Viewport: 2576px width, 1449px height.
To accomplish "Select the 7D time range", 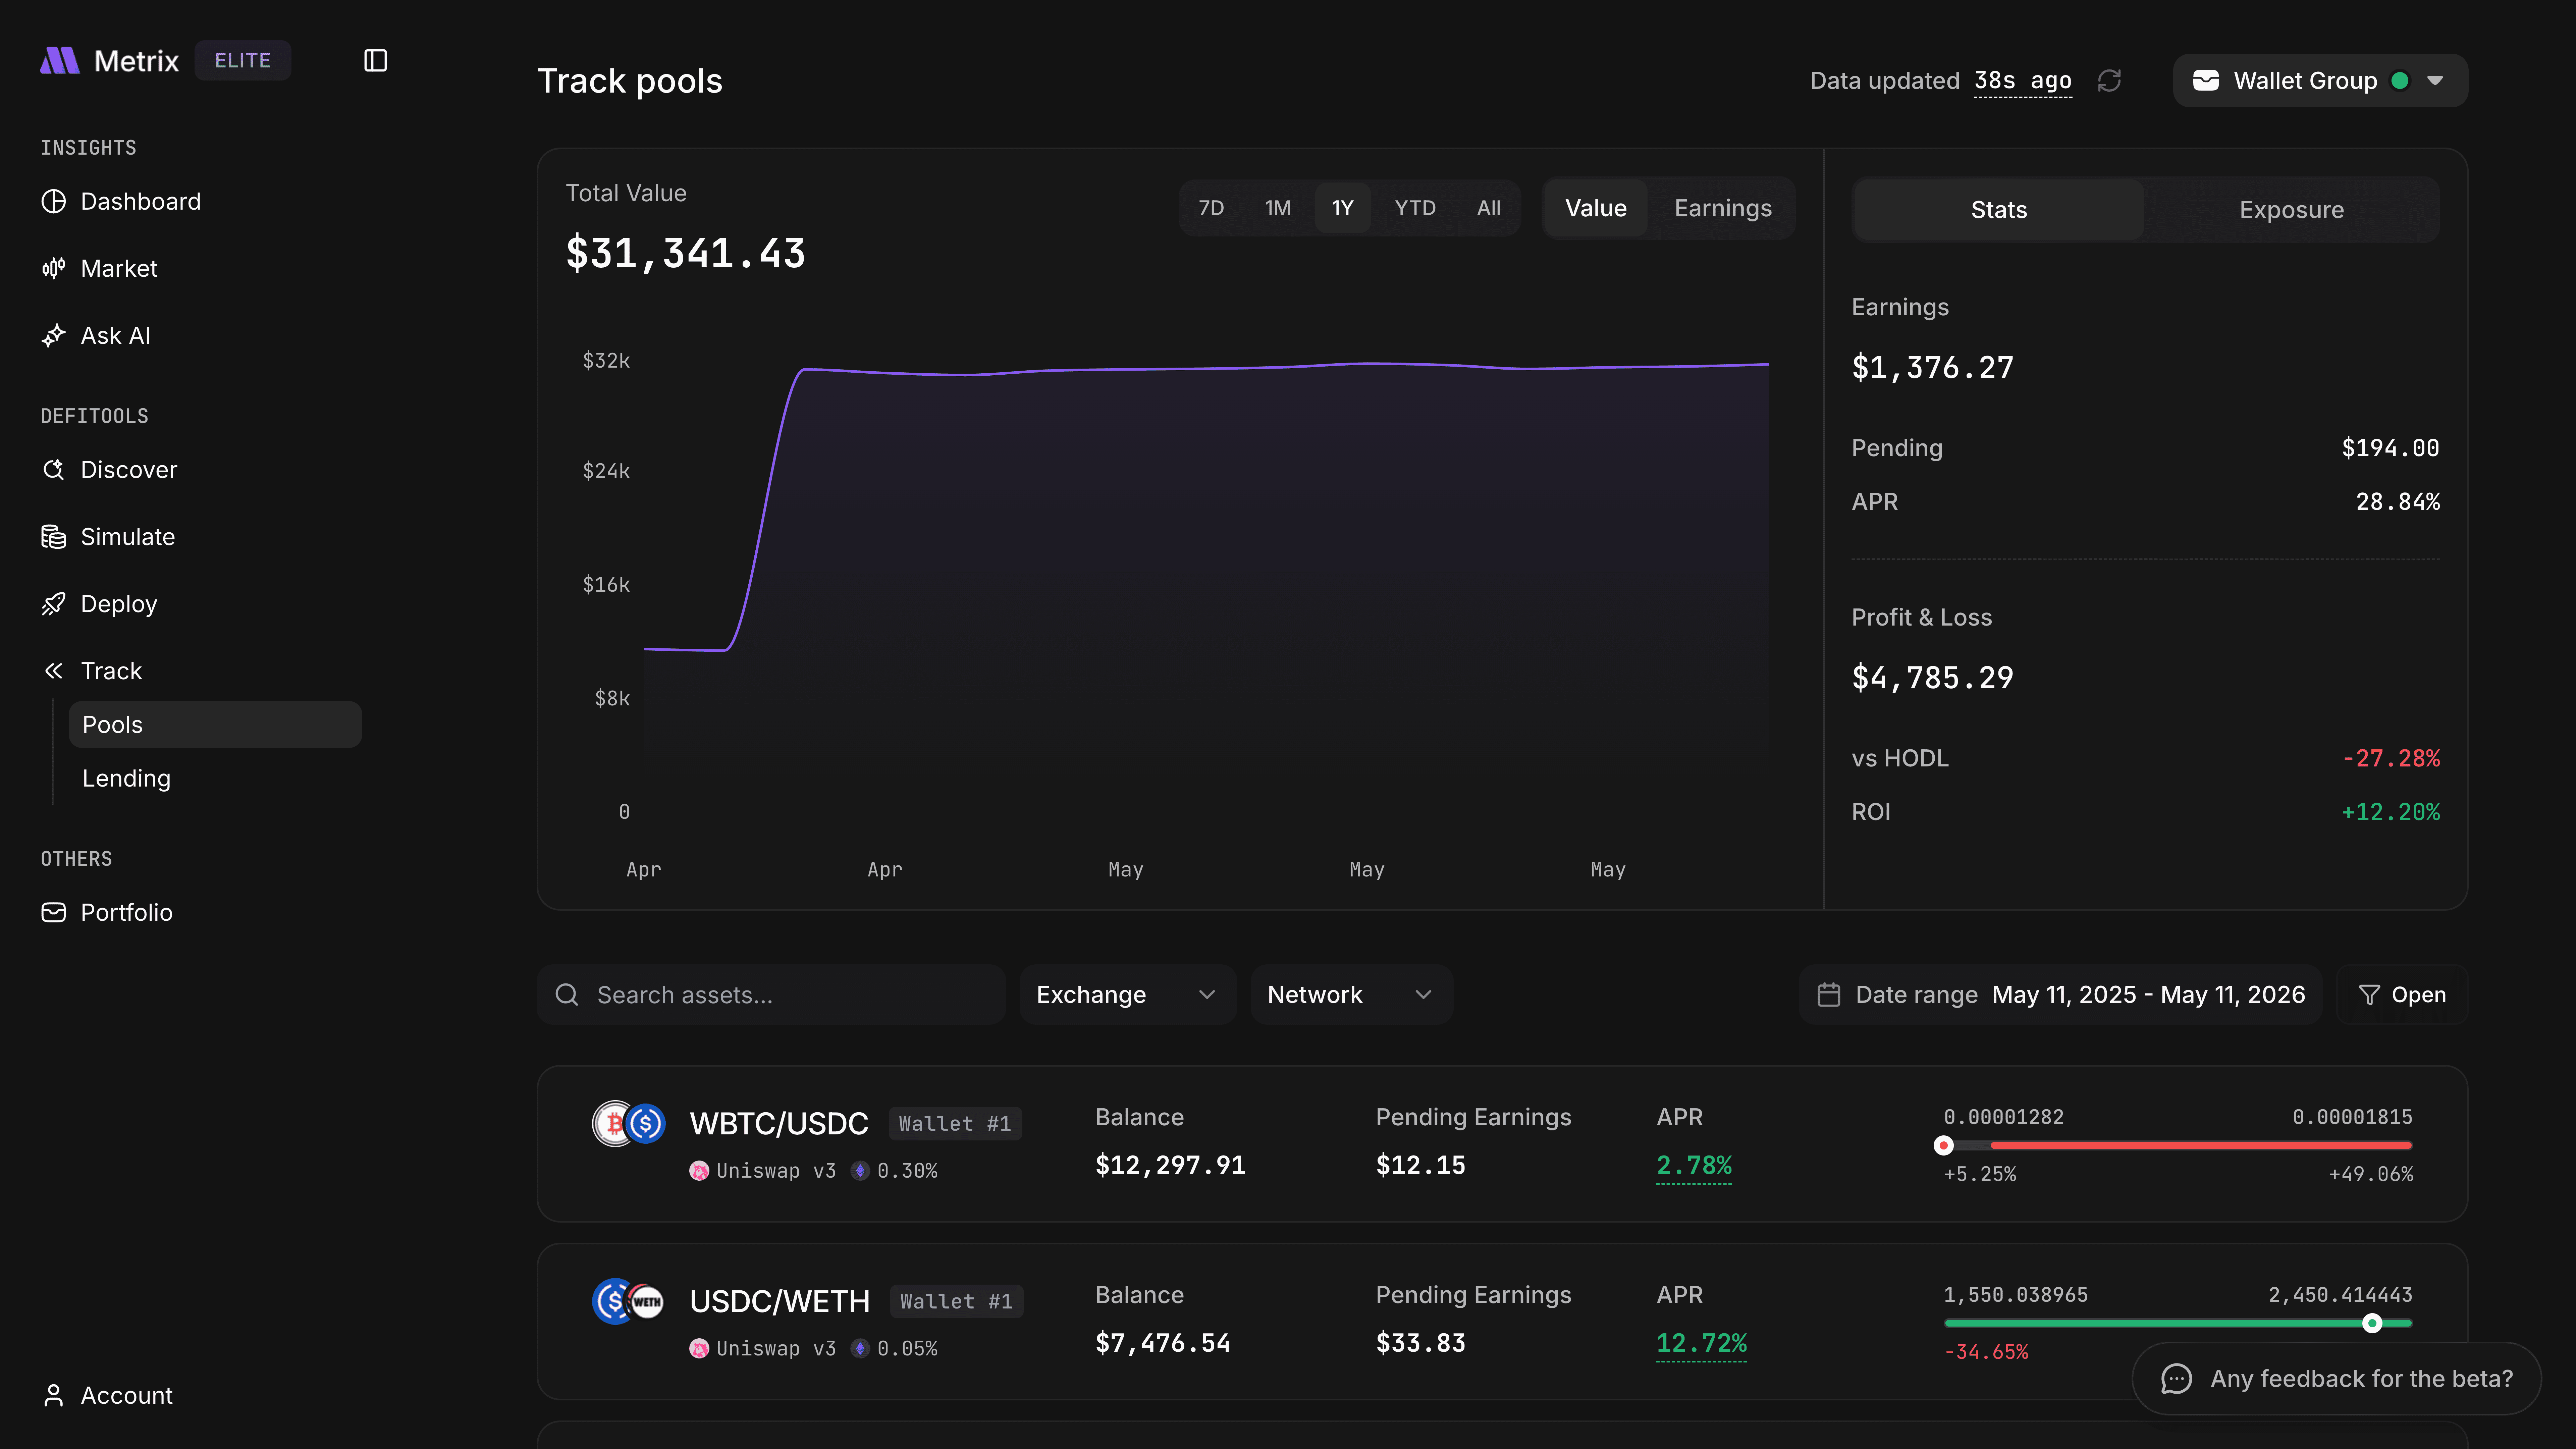I will 1211,208.
